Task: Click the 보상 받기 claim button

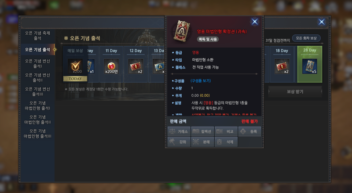Action: point(295,91)
